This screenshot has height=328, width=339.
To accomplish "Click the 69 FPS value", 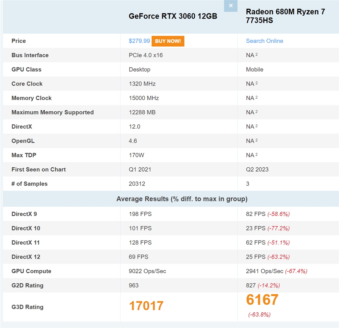I will pos(138,257).
